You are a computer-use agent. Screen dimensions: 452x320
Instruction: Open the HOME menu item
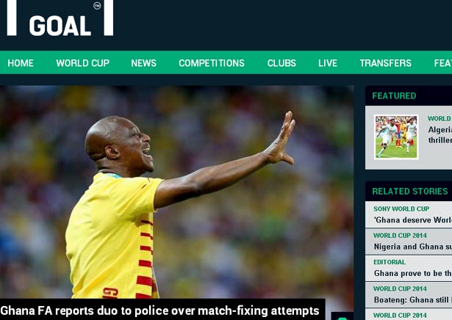click(21, 63)
